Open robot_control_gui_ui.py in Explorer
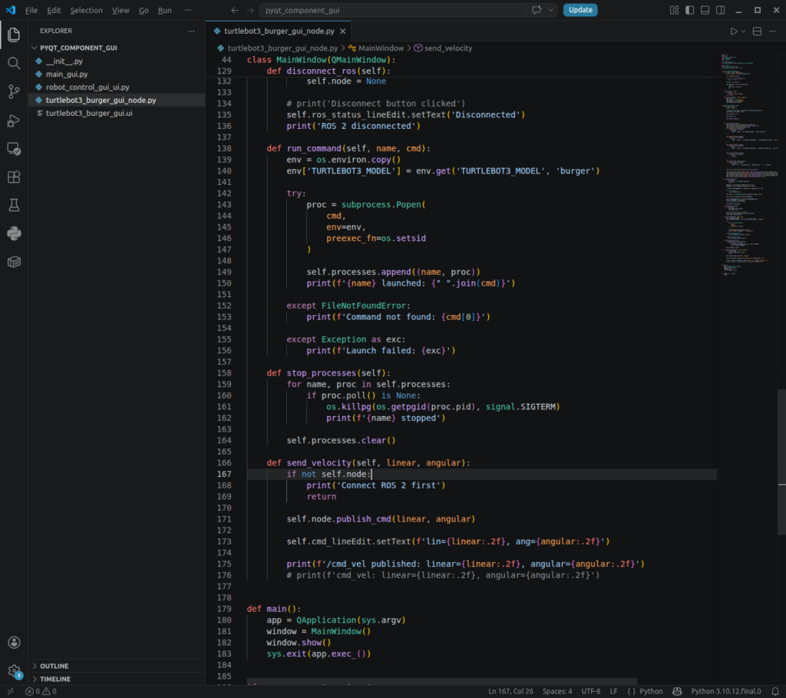 (x=117, y=88)
